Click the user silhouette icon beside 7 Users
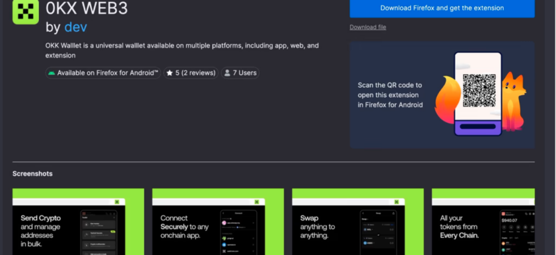Viewport: 556px width, 255px height. coord(227,73)
